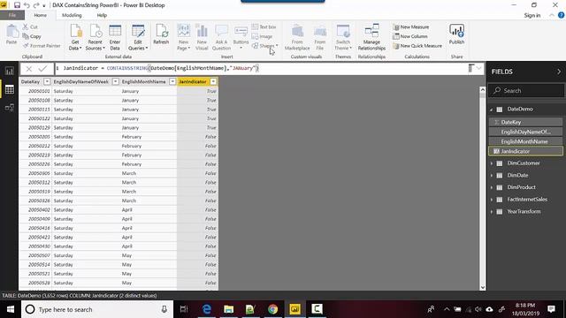Switch to Data view in sidebar
Viewport: 566px width, 318px height.
(10, 89)
